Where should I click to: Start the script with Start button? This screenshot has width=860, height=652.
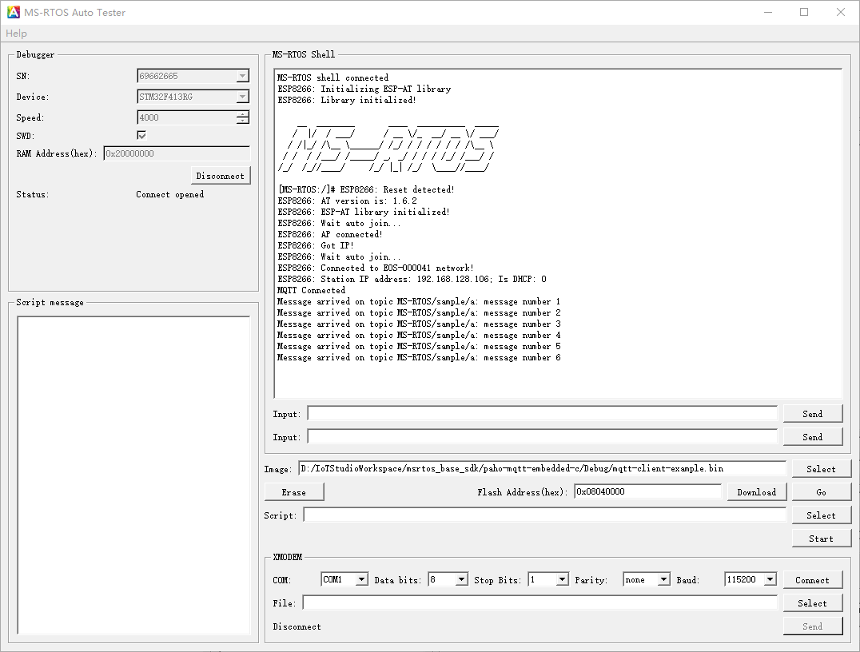click(x=821, y=539)
